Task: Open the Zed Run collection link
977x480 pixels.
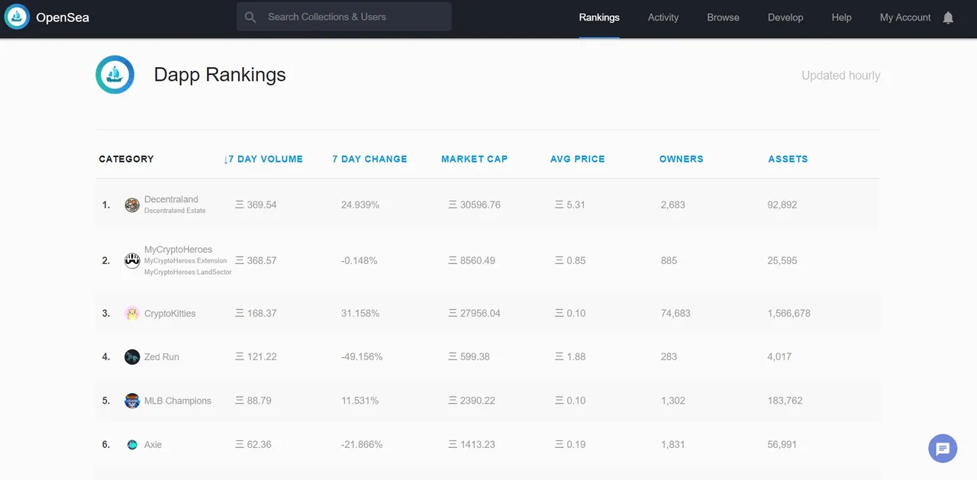Action: pos(162,357)
